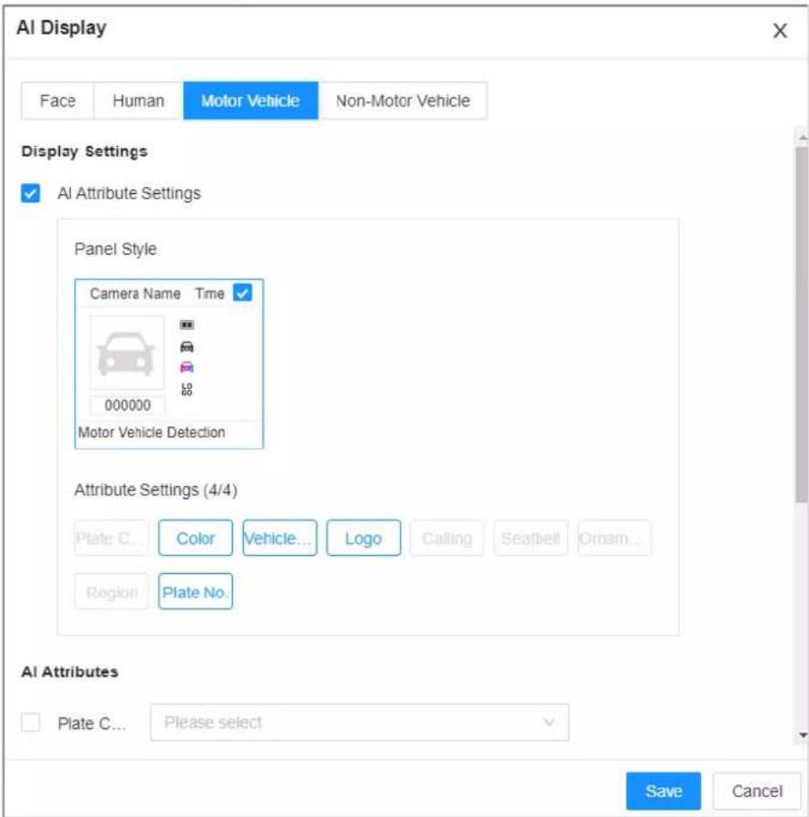The width and height of the screenshot is (809, 817).
Task: Toggle the Plate C... attribute button
Action: (x=112, y=538)
